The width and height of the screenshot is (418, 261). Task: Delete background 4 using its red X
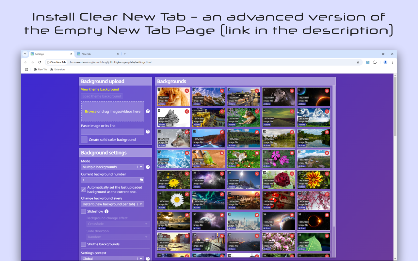pyautogui.click(x=292, y=91)
